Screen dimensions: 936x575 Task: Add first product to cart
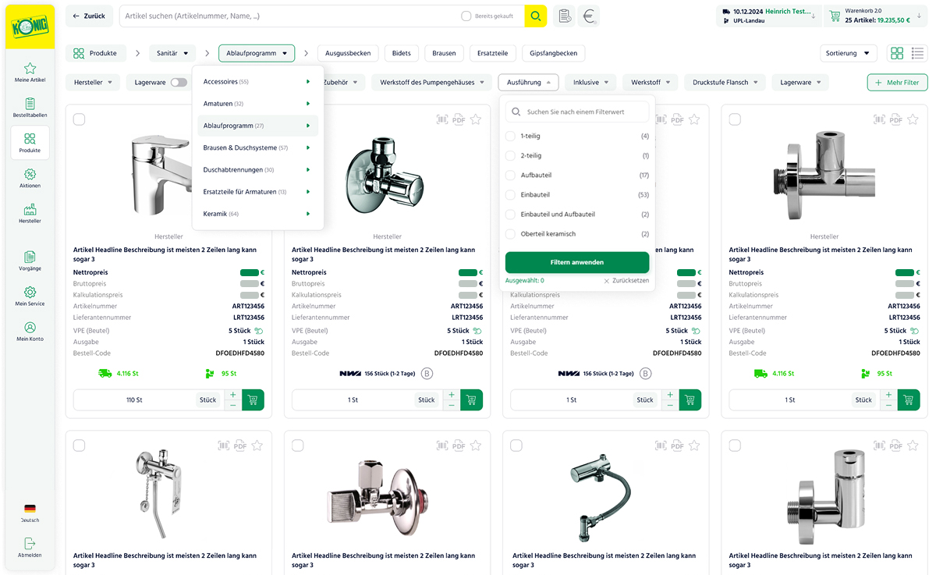tap(253, 399)
